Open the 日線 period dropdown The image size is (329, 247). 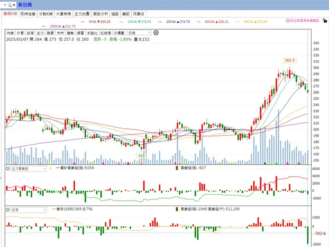(139, 33)
